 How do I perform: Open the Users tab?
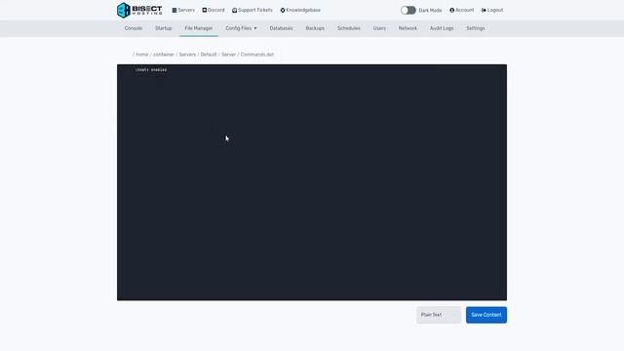click(379, 28)
